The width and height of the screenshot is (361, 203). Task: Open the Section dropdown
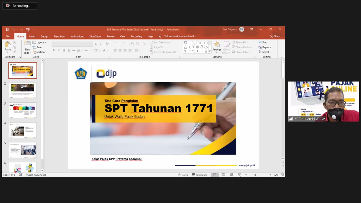tap(39, 52)
